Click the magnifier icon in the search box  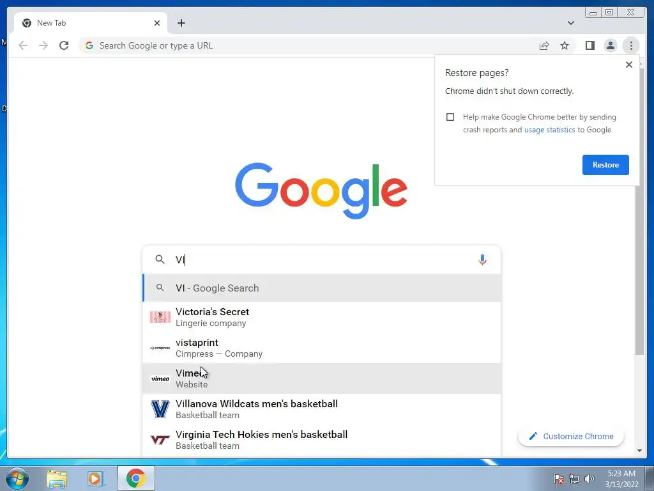click(x=160, y=260)
